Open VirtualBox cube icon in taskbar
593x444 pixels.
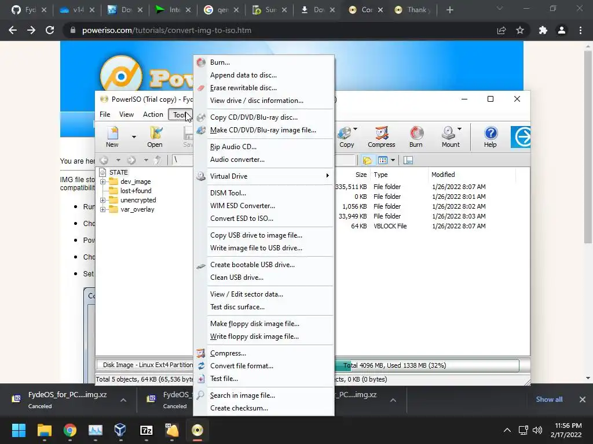120,430
